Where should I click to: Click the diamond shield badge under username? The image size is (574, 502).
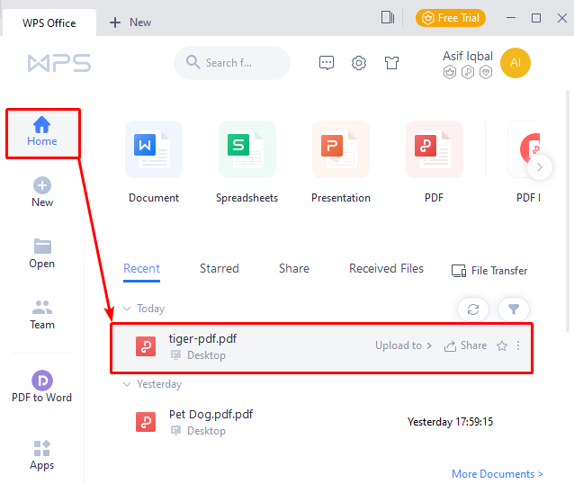coord(486,72)
